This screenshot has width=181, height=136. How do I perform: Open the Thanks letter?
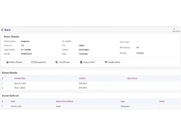(114, 62)
